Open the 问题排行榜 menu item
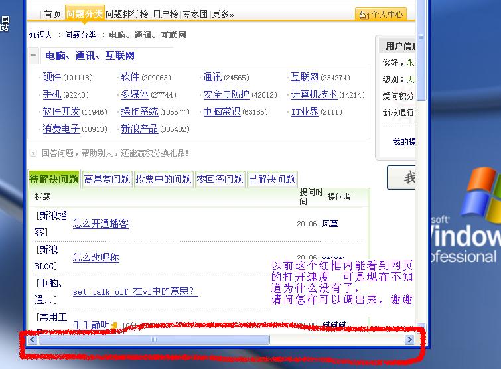The image size is (501, 369). [127, 14]
